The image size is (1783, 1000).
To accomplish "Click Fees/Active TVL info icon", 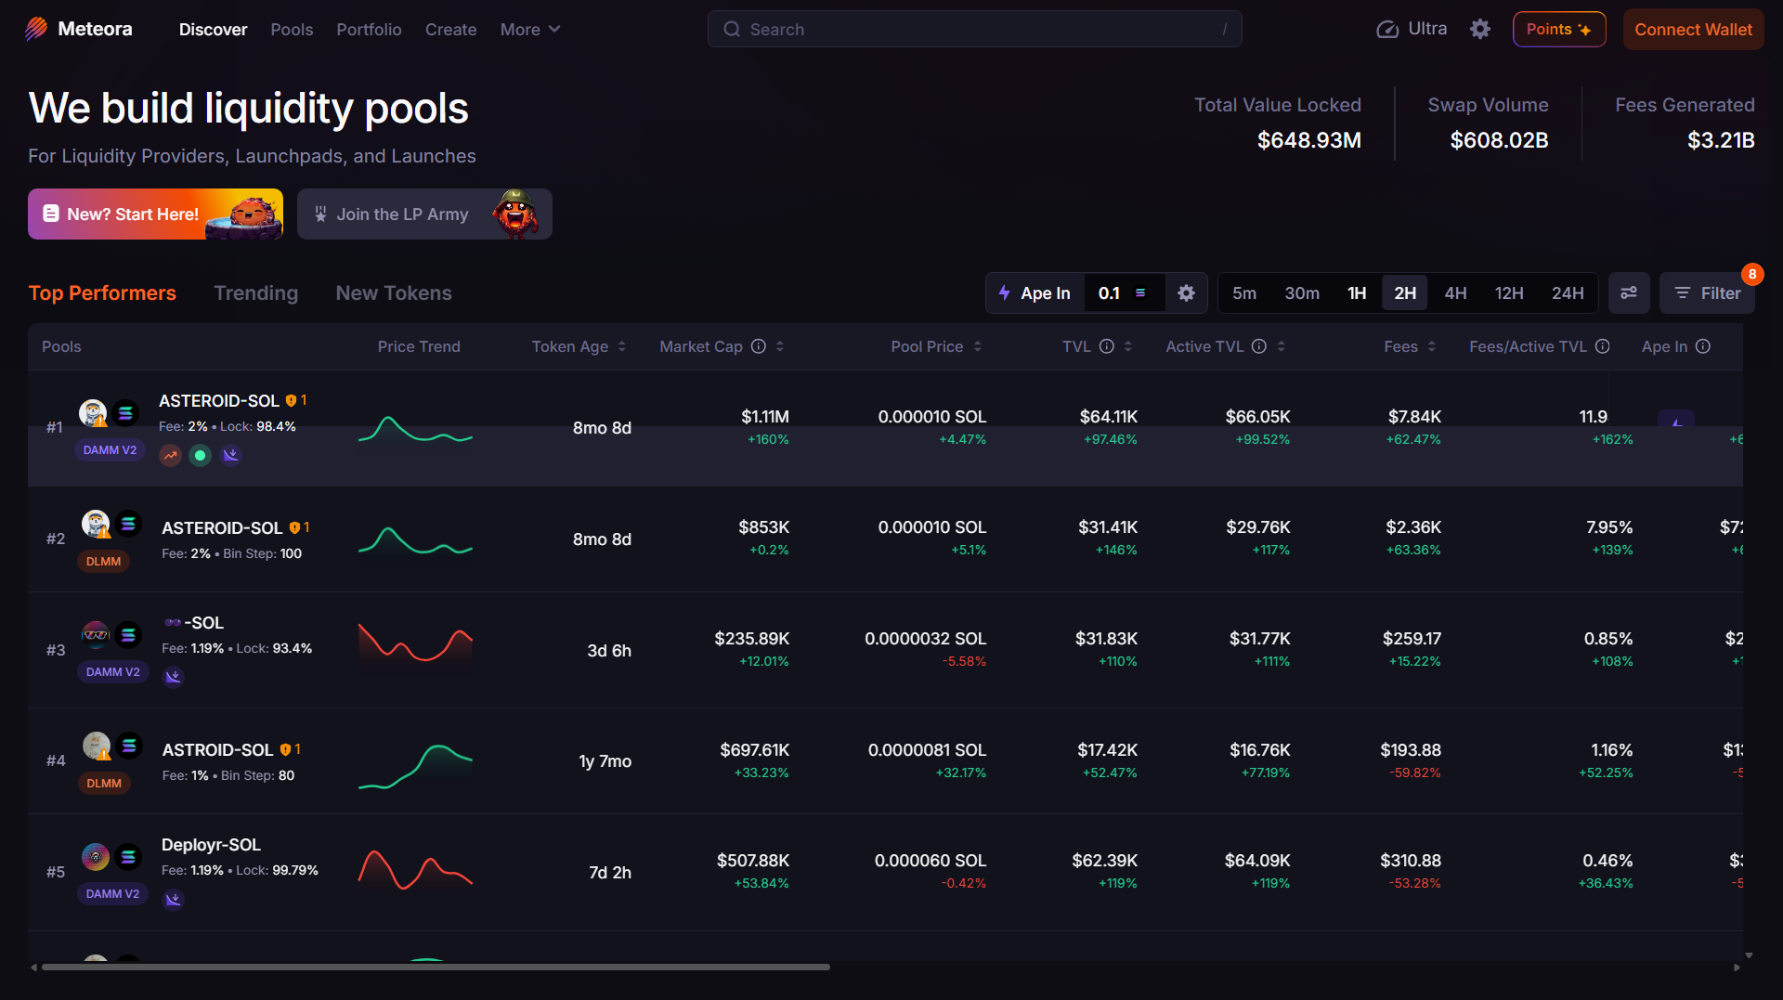I will (1603, 346).
